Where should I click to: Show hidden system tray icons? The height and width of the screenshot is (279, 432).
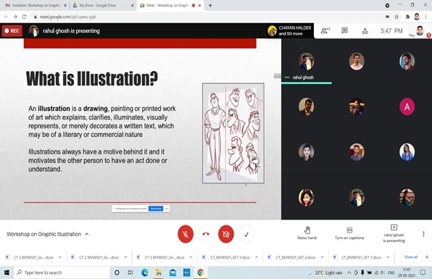[349, 272]
